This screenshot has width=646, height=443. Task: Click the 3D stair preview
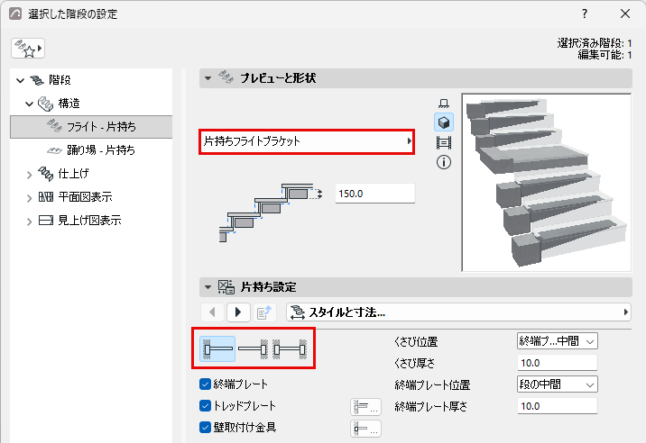546,182
